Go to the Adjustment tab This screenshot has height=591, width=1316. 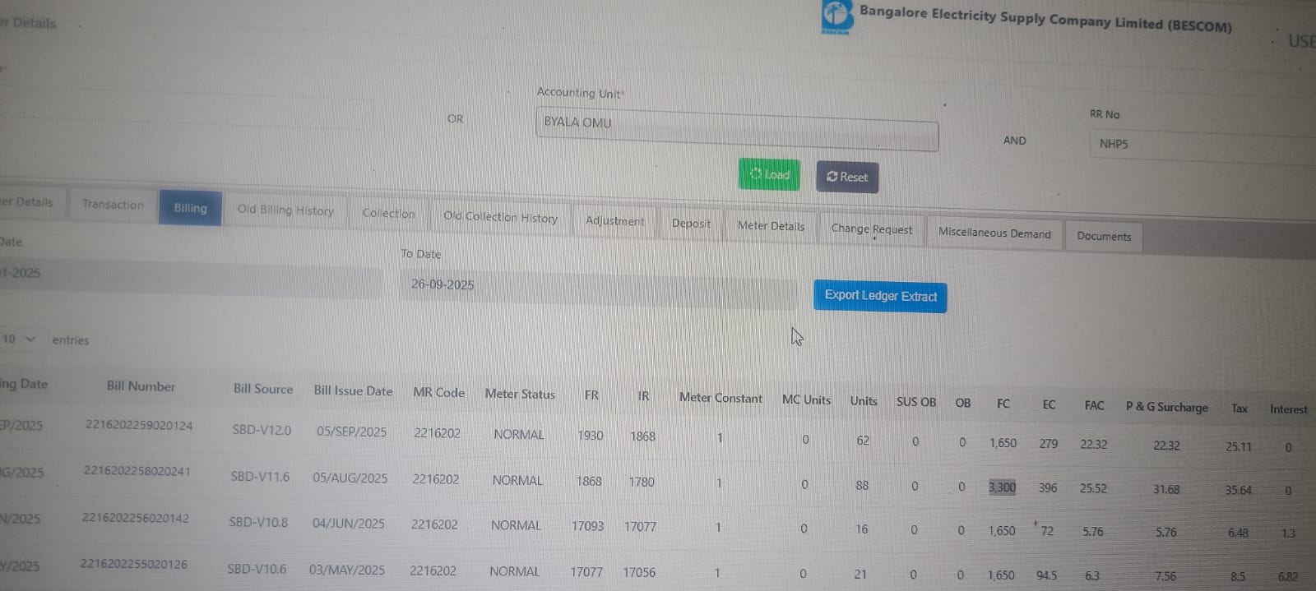click(x=615, y=221)
